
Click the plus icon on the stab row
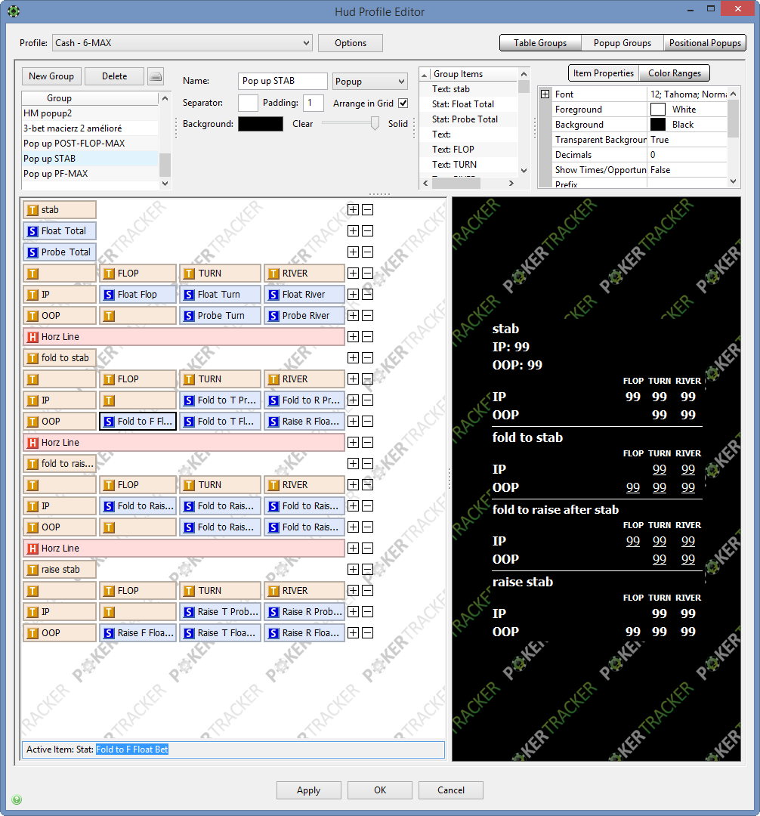point(354,210)
